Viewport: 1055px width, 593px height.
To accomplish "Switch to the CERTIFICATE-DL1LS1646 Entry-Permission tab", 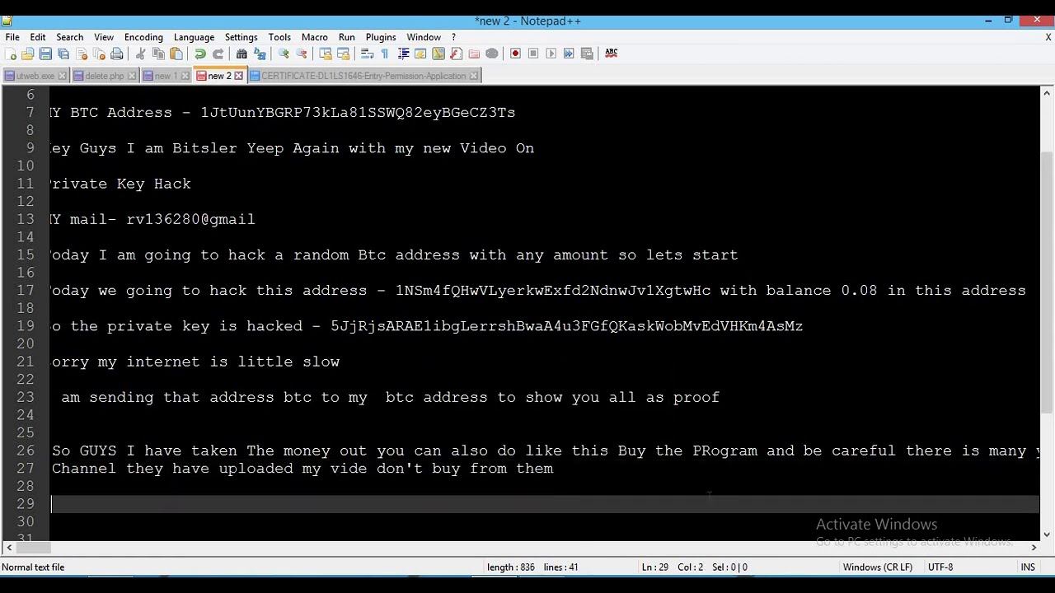I will (x=363, y=76).
